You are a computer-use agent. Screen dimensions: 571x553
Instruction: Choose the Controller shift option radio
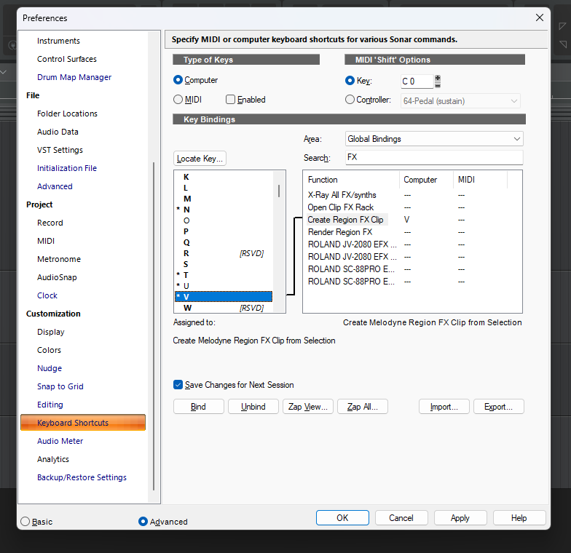tap(350, 99)
